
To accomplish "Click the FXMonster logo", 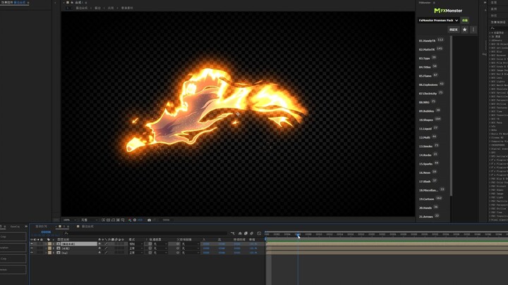I will 447,11.
